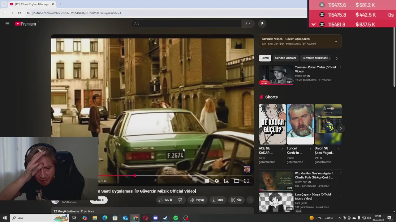Expand the 'Sonraki' playlist panel chevron
Image resolution: width=396 pixels, height=222 pixels.
336,41
